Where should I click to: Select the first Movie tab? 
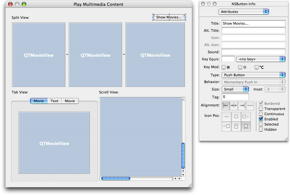point(39,101)
